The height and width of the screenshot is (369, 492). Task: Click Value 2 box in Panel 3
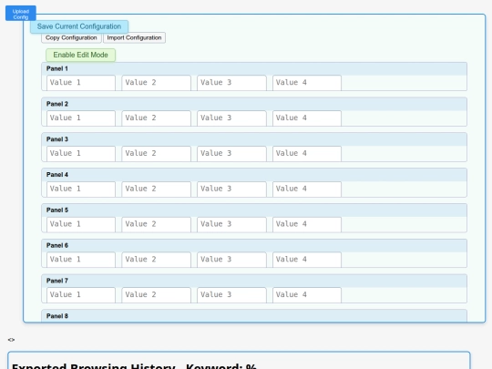157,154
